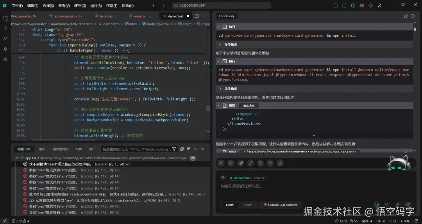This screenshot has height=224, width=422.
Task: Send the message with paper-plane icon
Action: click(x=408, y=204)
